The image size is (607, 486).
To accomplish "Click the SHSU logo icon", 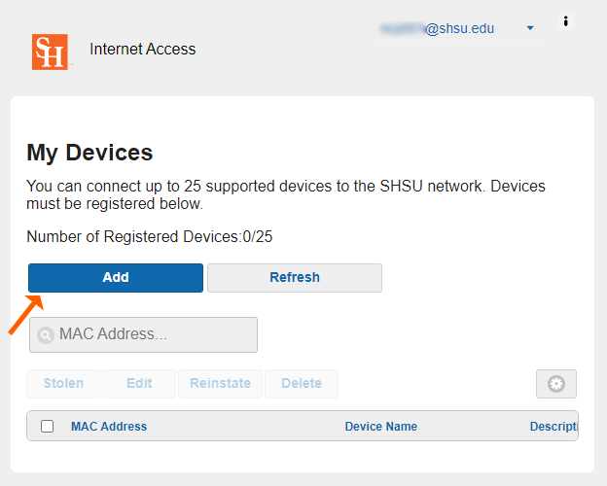I will pos(50,52).
